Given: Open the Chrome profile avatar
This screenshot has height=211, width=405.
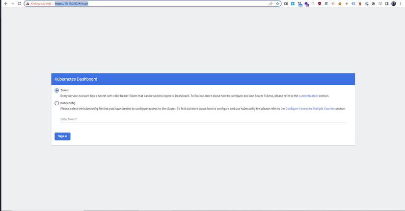Looking at the screenshot, I should (x=394, y=3).
